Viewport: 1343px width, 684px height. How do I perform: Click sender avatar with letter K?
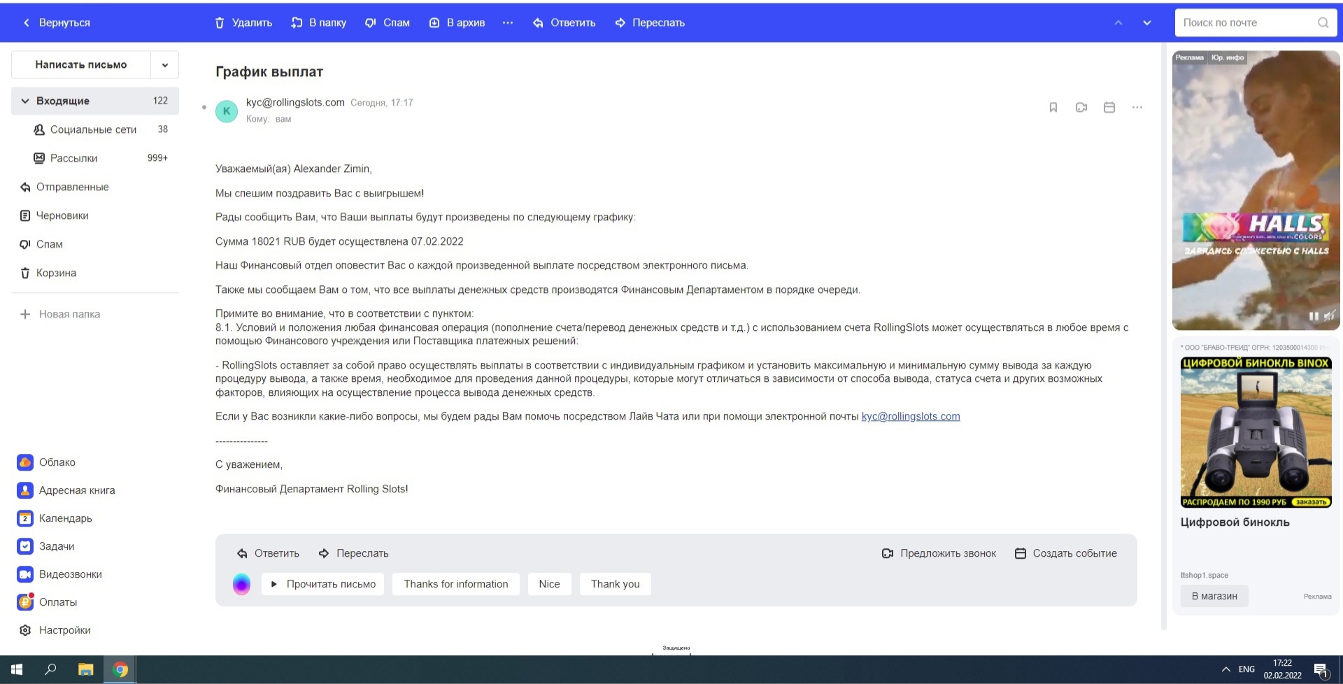(227, 111)
